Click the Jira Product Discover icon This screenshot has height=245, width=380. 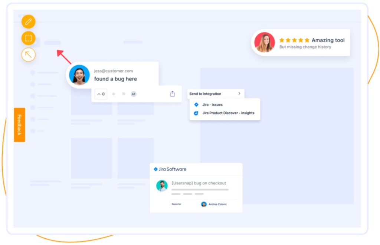pos(196,113)
